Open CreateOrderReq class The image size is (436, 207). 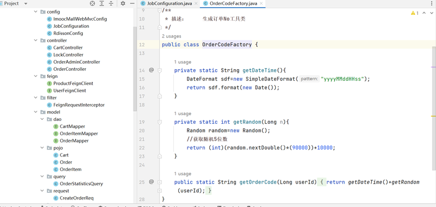click(x=76, y=198)
